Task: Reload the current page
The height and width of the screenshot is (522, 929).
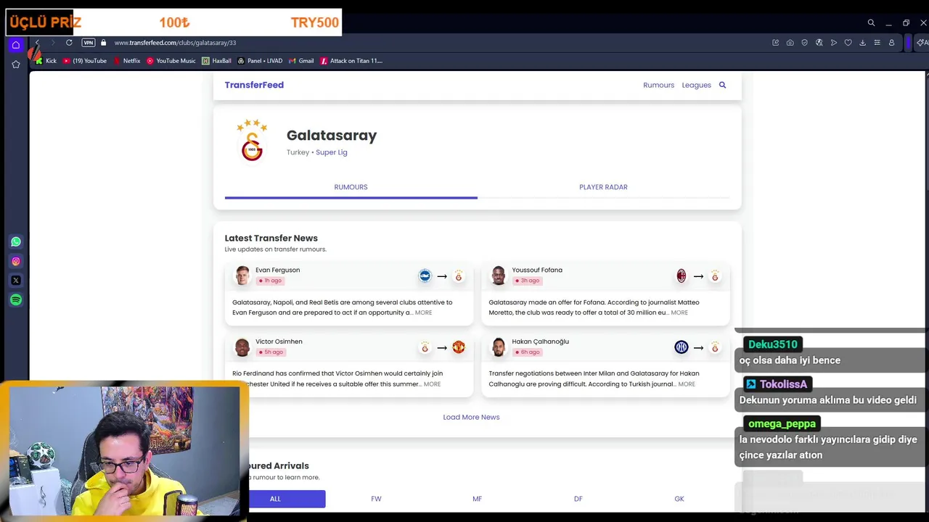Action: click(69, 43)
